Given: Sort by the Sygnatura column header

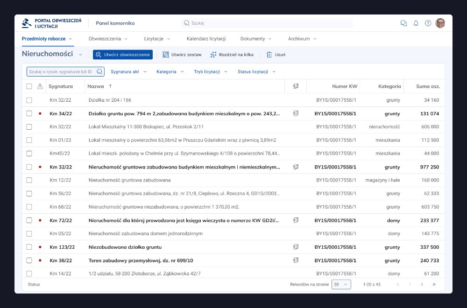Looking at the screenshot, I should pos(60,86).
